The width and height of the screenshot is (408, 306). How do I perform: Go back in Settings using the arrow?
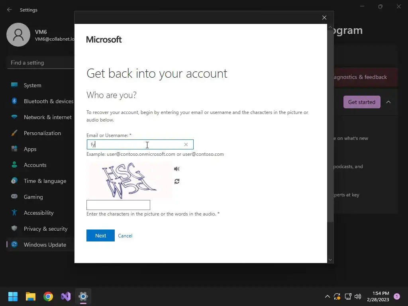[10, 10]
